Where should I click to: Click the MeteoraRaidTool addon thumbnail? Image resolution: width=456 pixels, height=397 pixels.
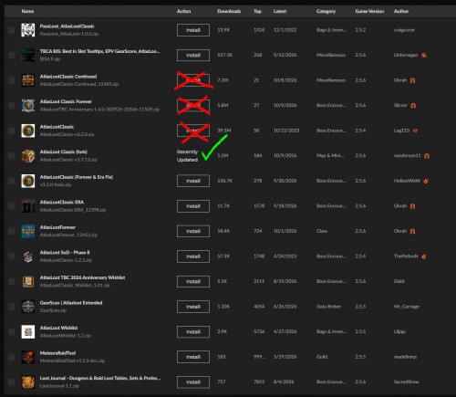[x=28, y=357]
